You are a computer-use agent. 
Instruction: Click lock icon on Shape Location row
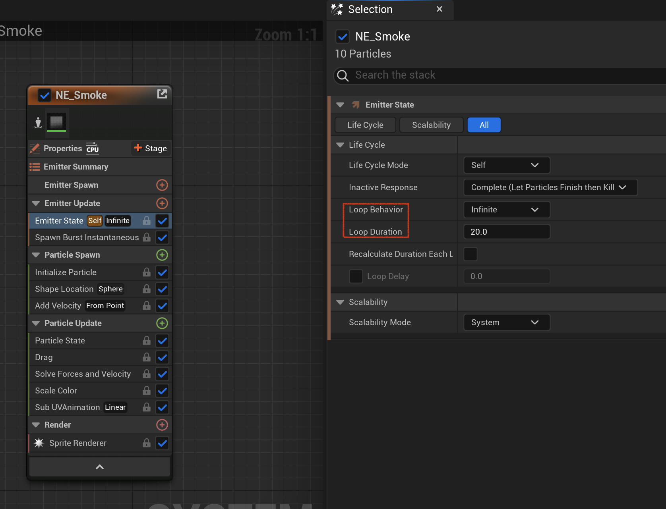coord(147,289)
